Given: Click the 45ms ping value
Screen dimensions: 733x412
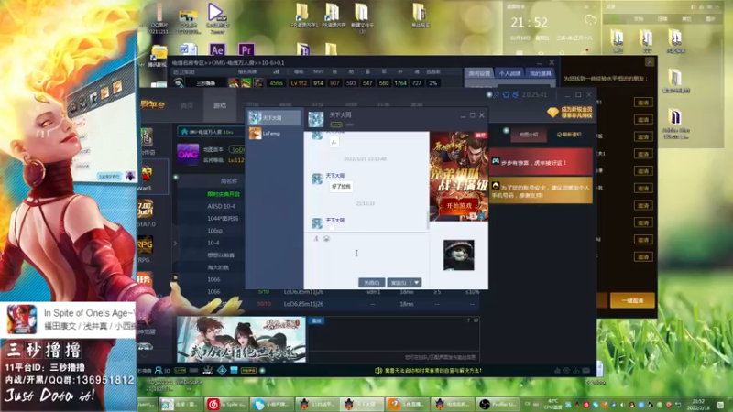Looking at the screenshot, I should 277,83.
